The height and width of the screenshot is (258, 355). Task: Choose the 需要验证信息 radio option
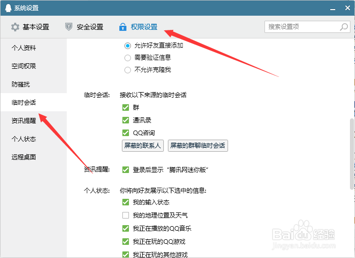[x=127, y=58]
